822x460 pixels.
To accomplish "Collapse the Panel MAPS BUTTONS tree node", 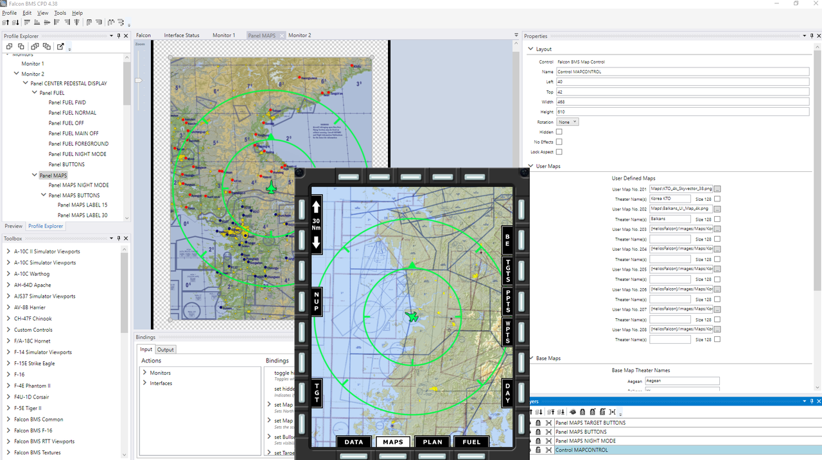I will (x=43, y=195).
